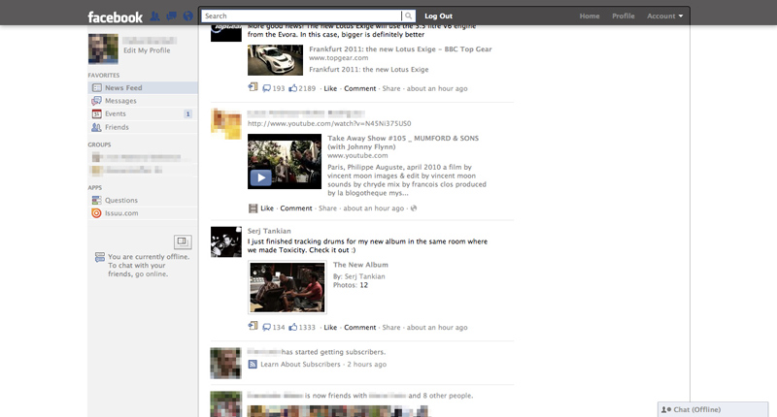Click the Questions app icon

[x=96, y=201]
